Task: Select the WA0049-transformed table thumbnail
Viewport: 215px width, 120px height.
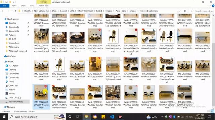Action: click(203, 38)
